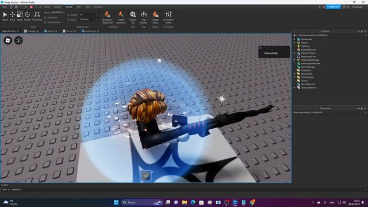368x207 pixels.
Task: Click the Windows taskbar search box
Action: coord(142,202)
